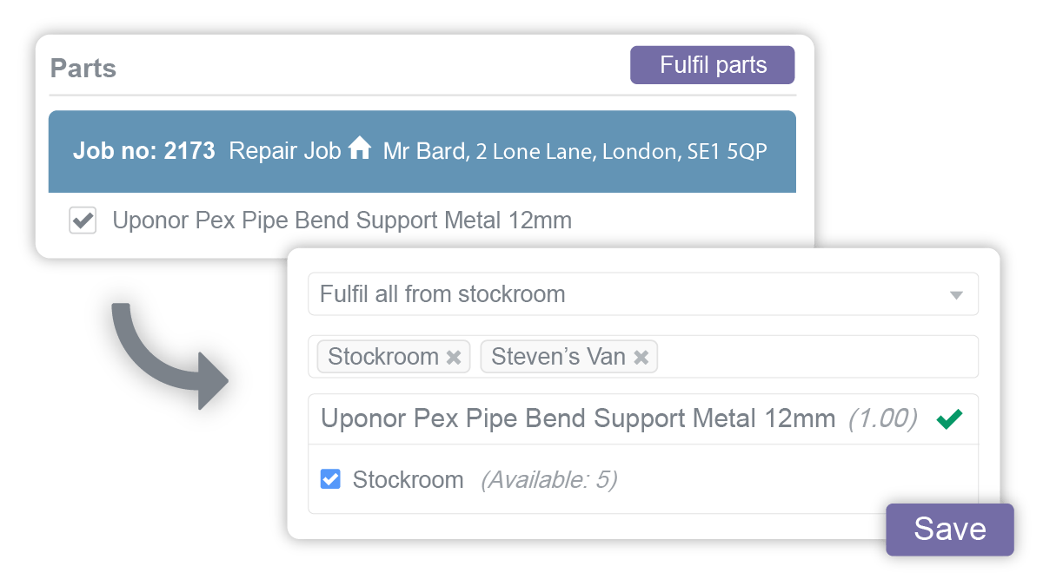Click the (1.00) quantity indicator

click(882, 418)
